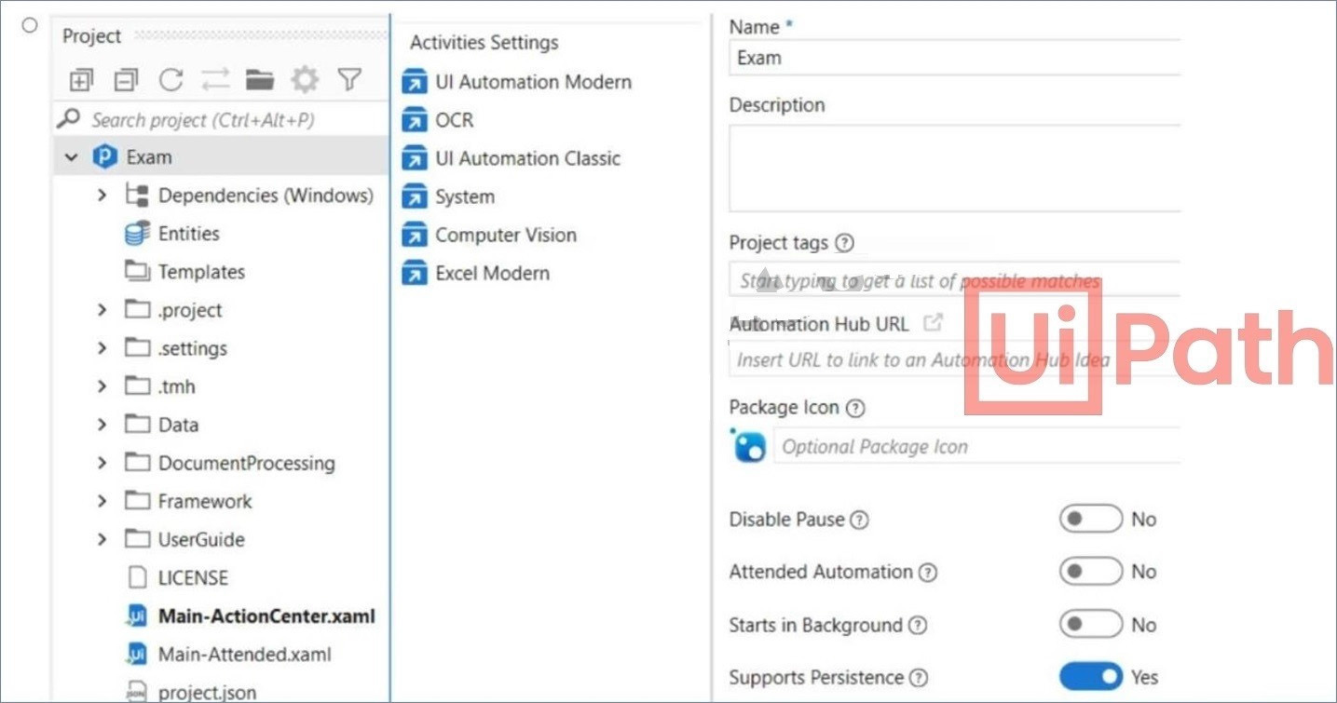Screen dimensions: 1337x703
Task: Click the LICENSE file icon
Action: click(x=137, y=577)
